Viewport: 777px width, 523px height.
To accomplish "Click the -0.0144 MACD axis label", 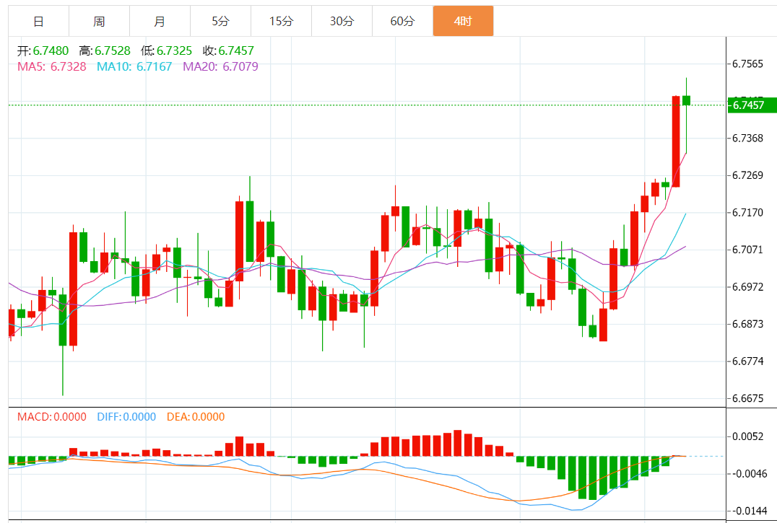I will point(748,511).
